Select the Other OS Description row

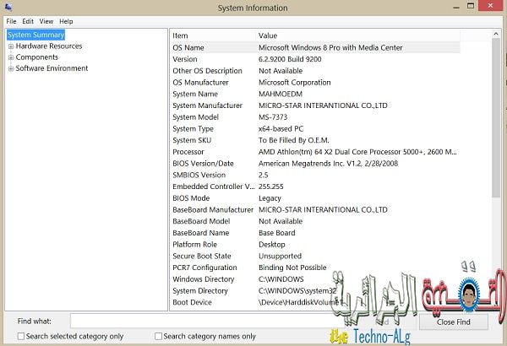(x=315, y=71)
